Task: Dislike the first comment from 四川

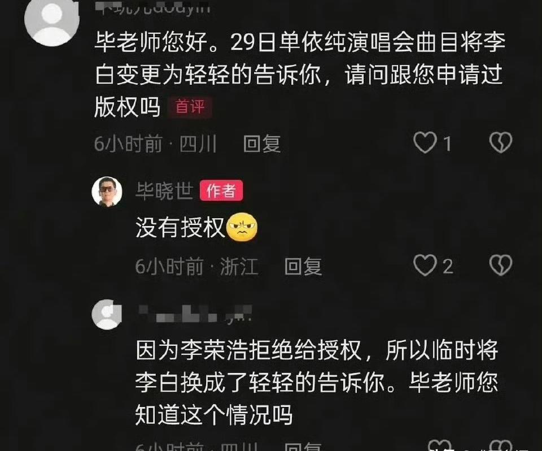Action: coord(501,142)
